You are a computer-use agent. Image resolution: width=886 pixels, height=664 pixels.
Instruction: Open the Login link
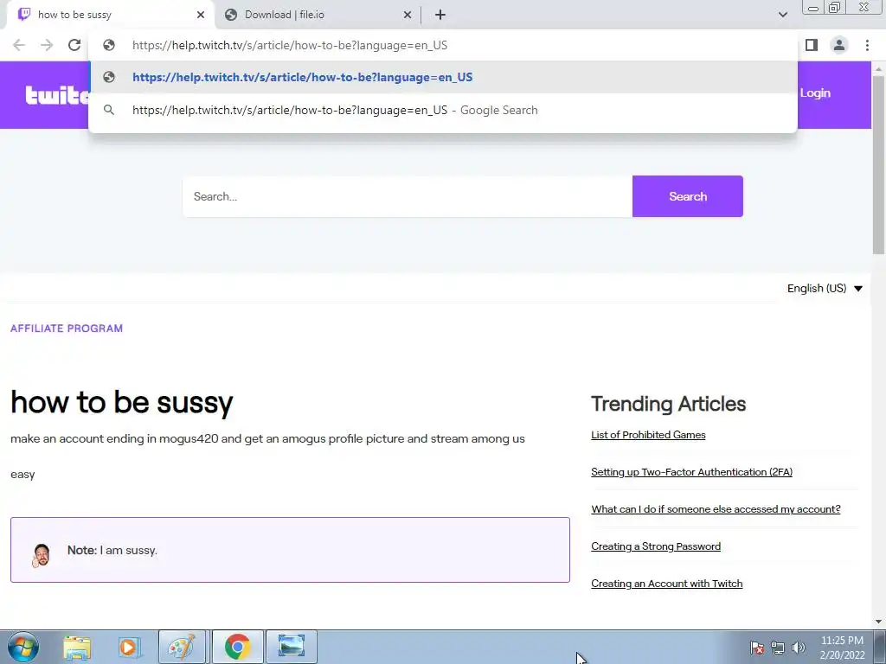coord(815,93)
